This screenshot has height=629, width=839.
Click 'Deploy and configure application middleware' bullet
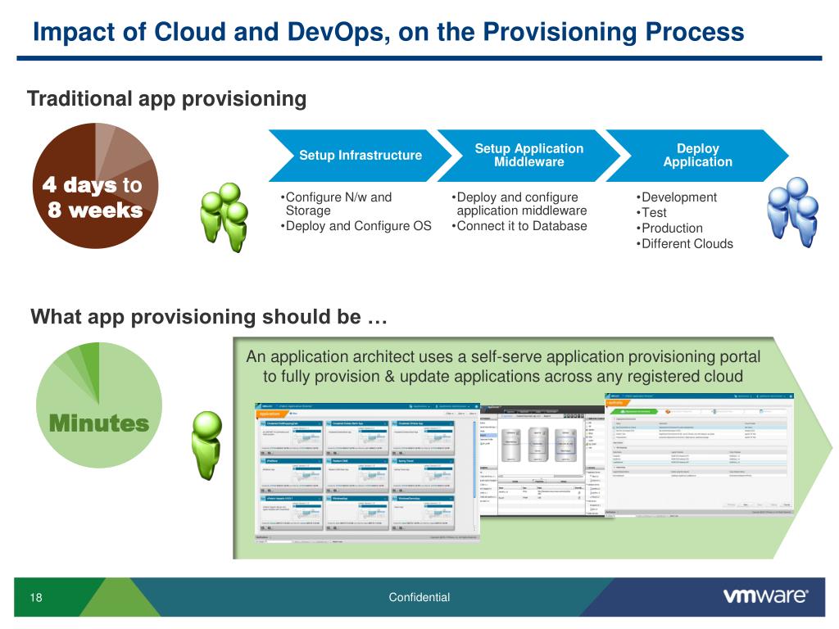(x=519, y=204)
